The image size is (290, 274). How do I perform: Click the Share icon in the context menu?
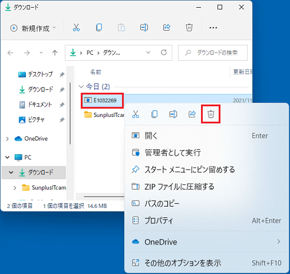pos(192,114)
